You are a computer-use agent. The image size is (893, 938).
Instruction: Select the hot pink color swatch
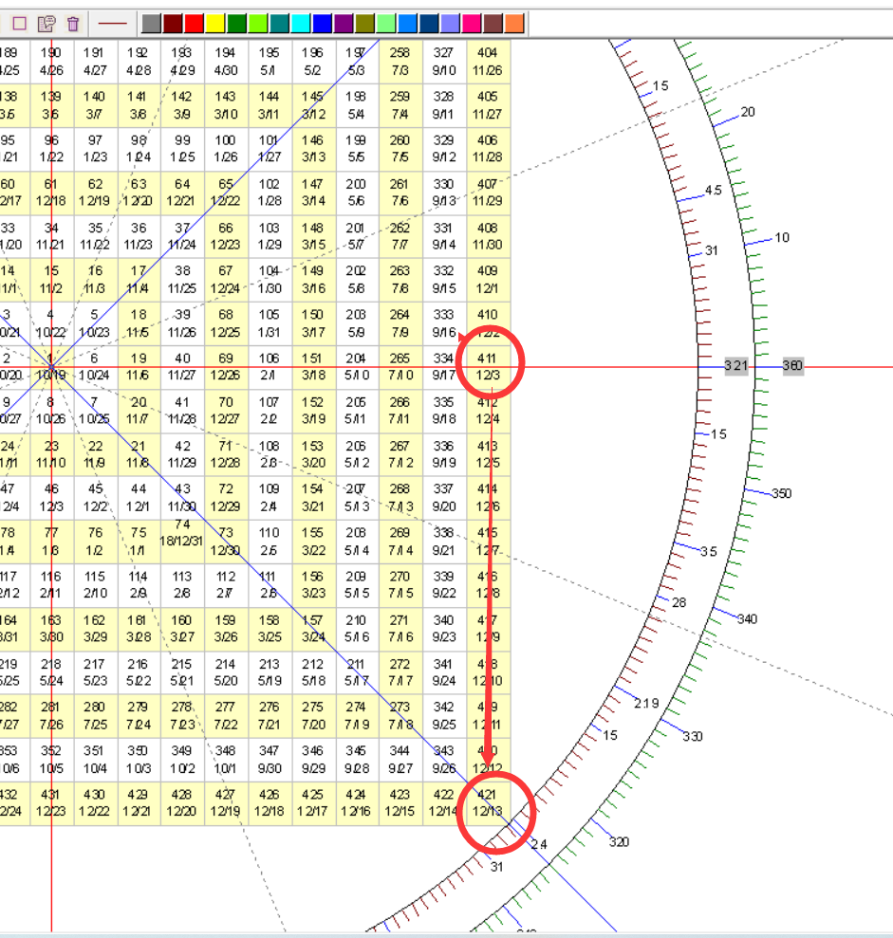pos(472,24)
